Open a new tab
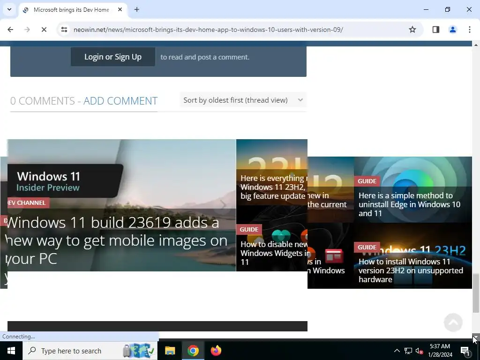The height and width of the screenshot is (360, 480). [137, 9]
